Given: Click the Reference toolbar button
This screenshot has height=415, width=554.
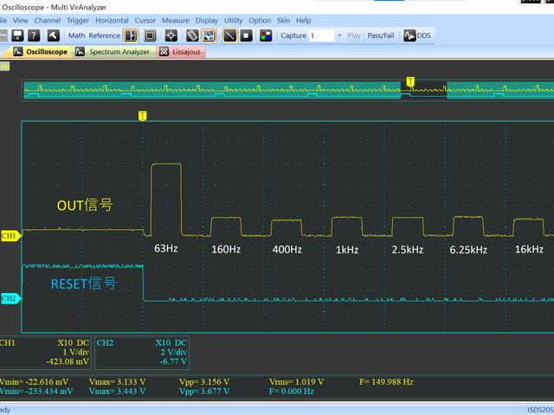Looking at the screenshot, I should coord(105,35).
